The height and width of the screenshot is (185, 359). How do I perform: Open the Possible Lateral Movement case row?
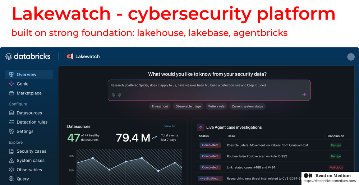click(267, 145)
